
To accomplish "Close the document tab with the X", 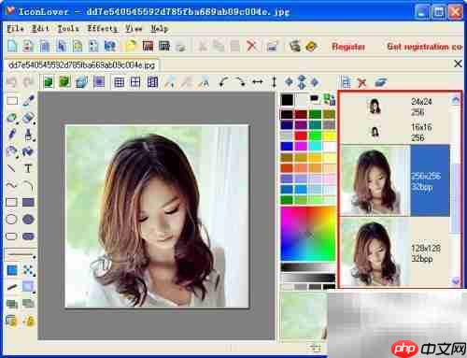I will pos(458,64).
